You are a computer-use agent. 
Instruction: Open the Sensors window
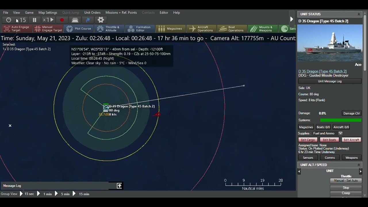(308, 158)
